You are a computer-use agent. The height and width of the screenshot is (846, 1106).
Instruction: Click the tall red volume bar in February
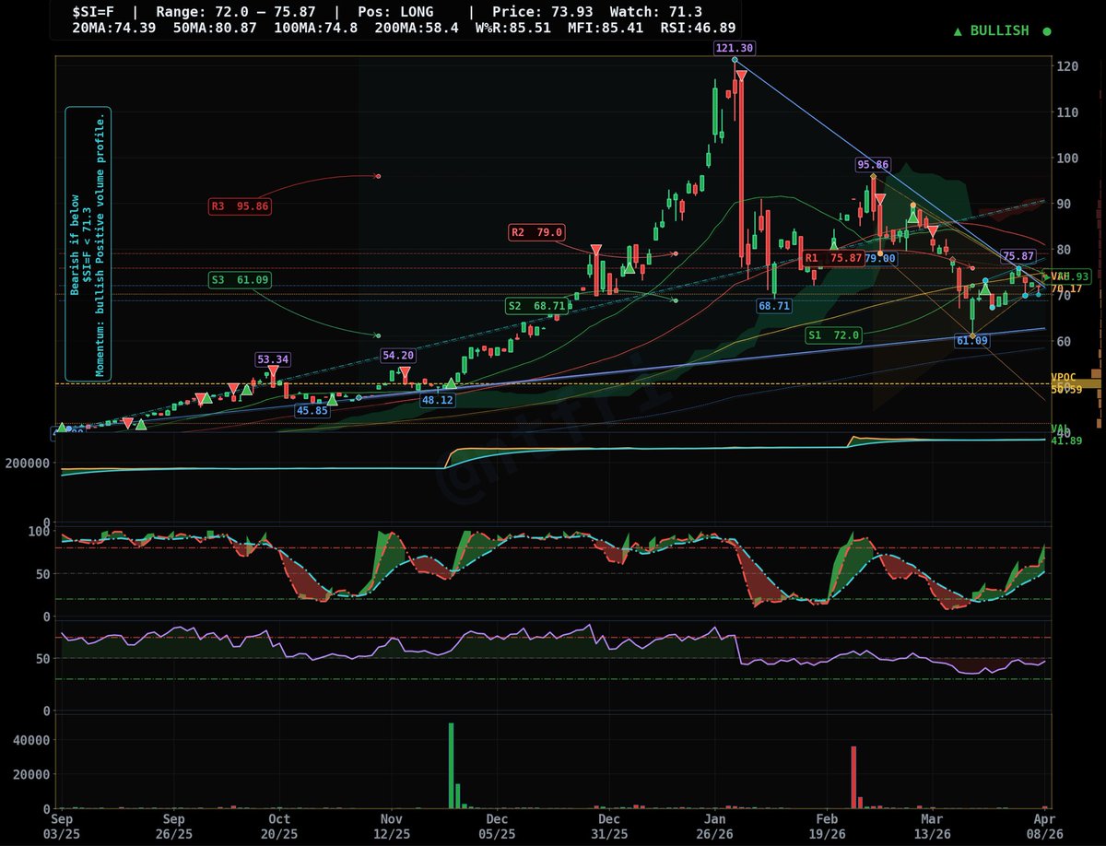854,777
